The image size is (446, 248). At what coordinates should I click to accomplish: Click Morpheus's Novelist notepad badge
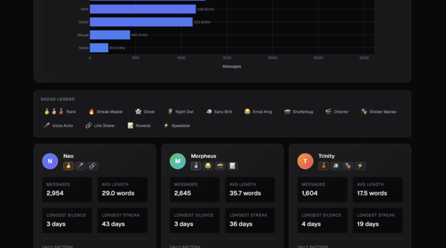[232, 166]
